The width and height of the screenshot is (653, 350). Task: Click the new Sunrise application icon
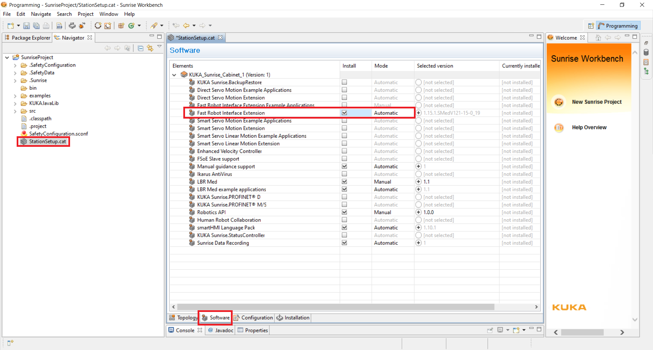click(x=108, y=25)
